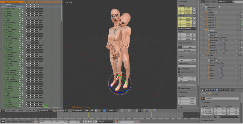
Task: Click the delete keyframe icon in timeline
Action: [x=139, y=121]
